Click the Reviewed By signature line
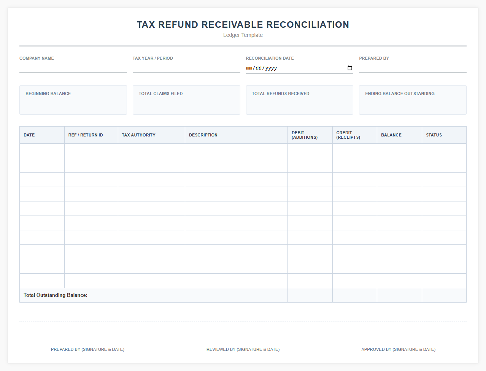Viewport: 486px width, 371px height. (243, 345)
